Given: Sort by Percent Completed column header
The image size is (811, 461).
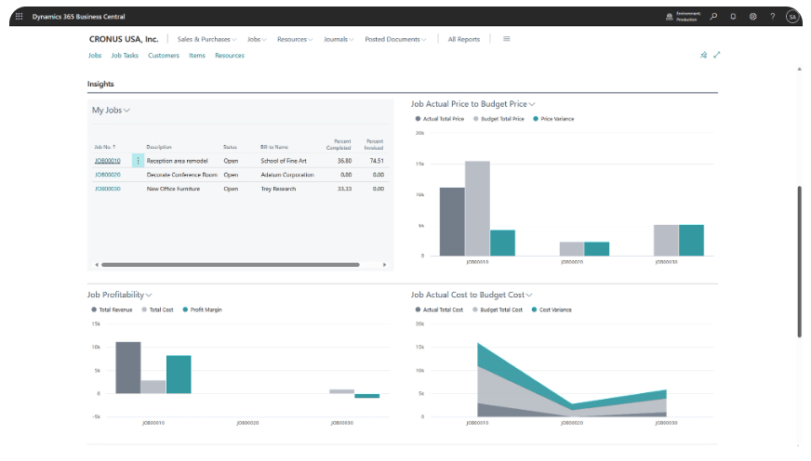Looking at the screenshot, I should click(339, 144).
